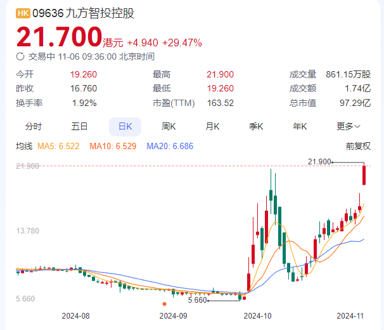Click the 成交额 value 1.74亿
The image size is (384, 330).
pyautogui.click(x=358, y=88)
